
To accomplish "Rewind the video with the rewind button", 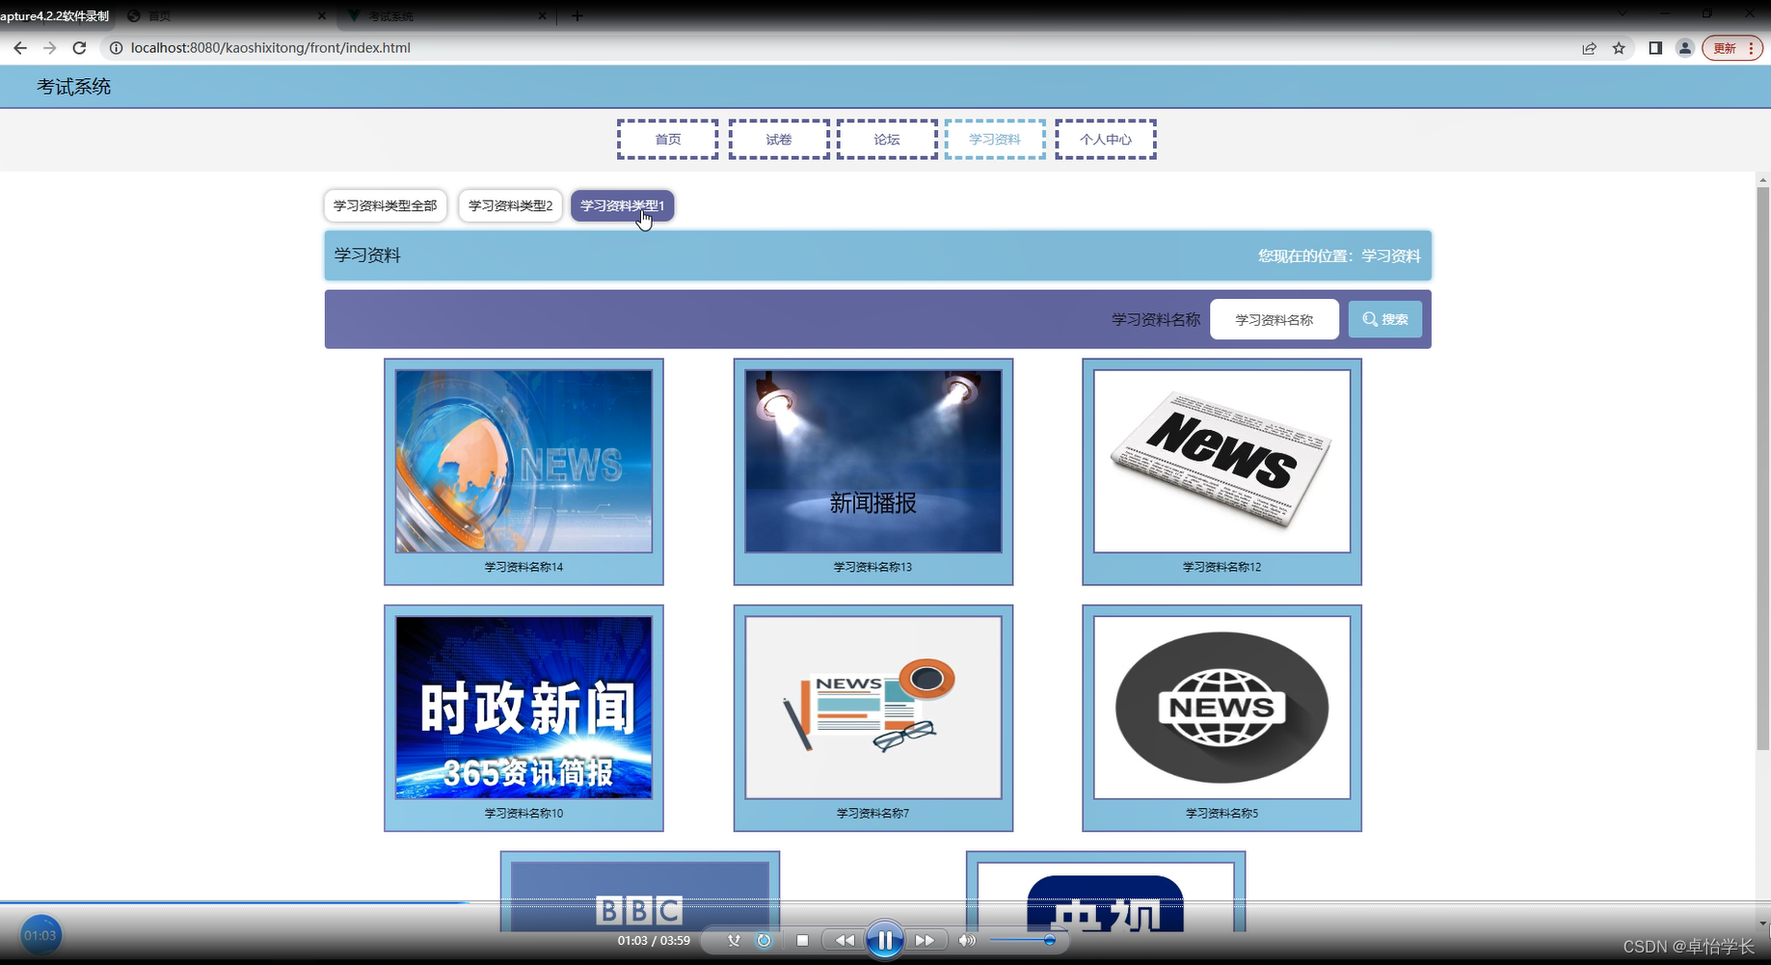I will 845,940.
